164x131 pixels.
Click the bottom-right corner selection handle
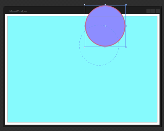pyautogui.click(x=126, y=47)
